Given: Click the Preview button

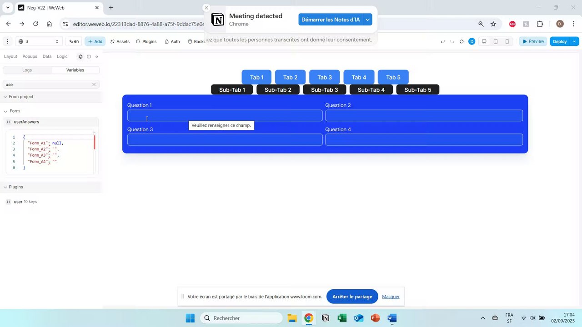Looking at the screenshot, I should coord(533,41).
